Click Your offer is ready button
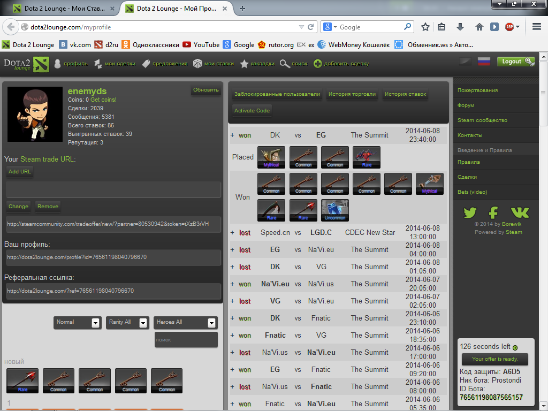548x411 pixels. 494,359
